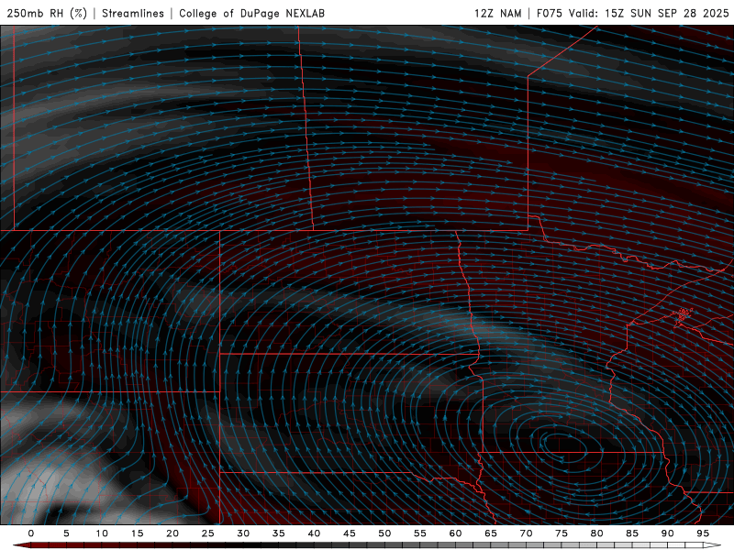Viewport: 734px width, 550px height.
Task: Click the colorbar label "95"
Action: (x=703, y=533)
